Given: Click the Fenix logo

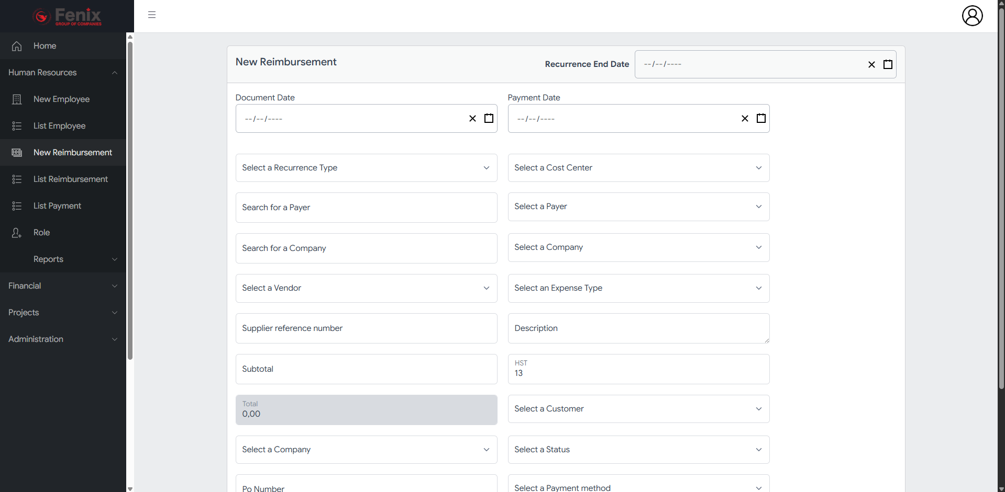Looking at the screenshot, I should 67,16.
